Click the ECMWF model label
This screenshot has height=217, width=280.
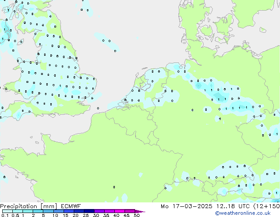[71, 206]
